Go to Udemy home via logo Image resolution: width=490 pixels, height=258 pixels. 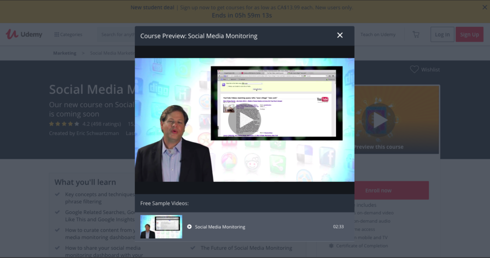point(24,34)
